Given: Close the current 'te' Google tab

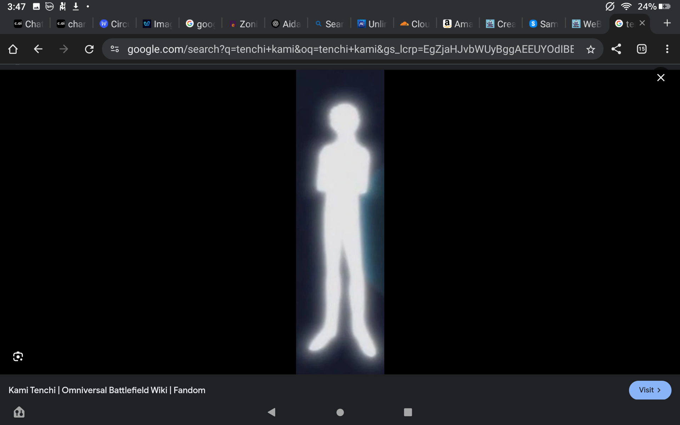Looking at the screenshot, I should tap(642, 23).
